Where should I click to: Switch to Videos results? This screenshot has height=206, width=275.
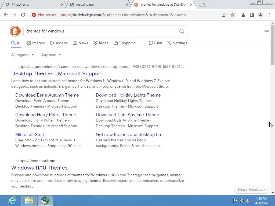click(59, 43)
